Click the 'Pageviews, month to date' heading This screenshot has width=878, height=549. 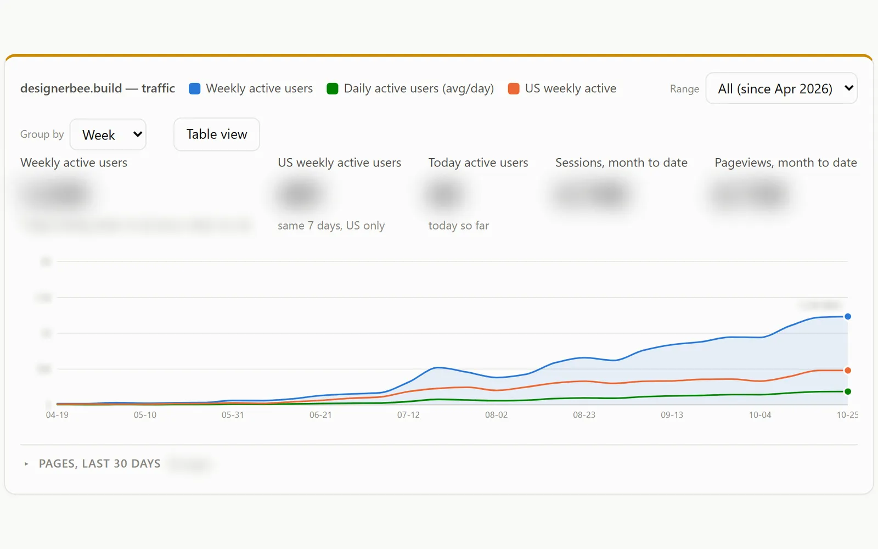pos(786,163)
